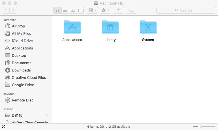
Task: Select AirPort Time Capsule in sidebar
Action: (26, 122)
